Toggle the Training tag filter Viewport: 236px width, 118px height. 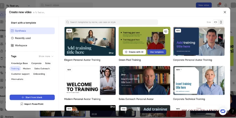[x=15, y=68]
